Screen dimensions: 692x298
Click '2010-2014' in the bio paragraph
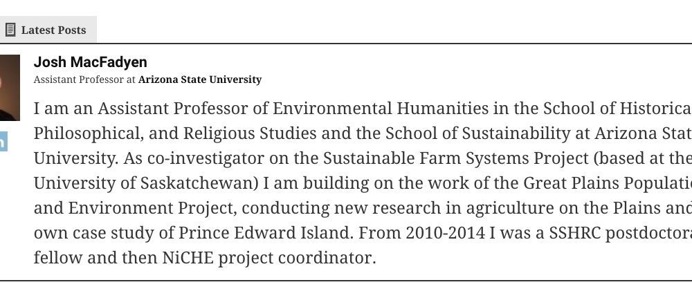click(428, 233)
